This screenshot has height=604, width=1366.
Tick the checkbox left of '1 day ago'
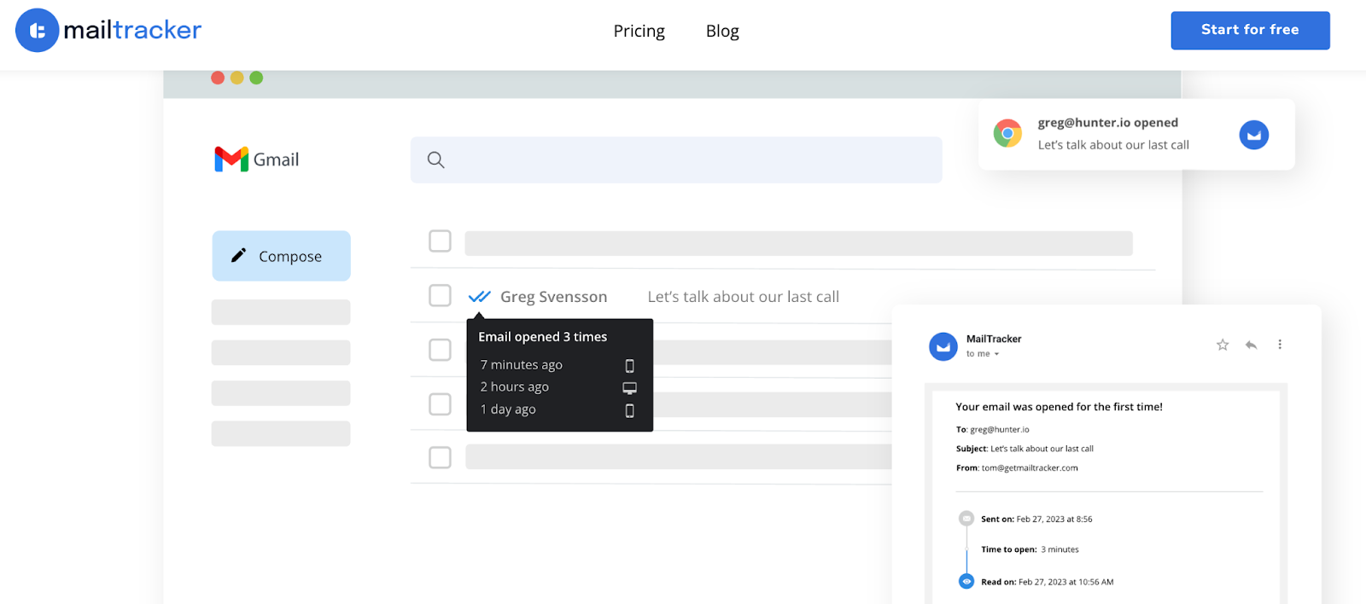point(440,404)
